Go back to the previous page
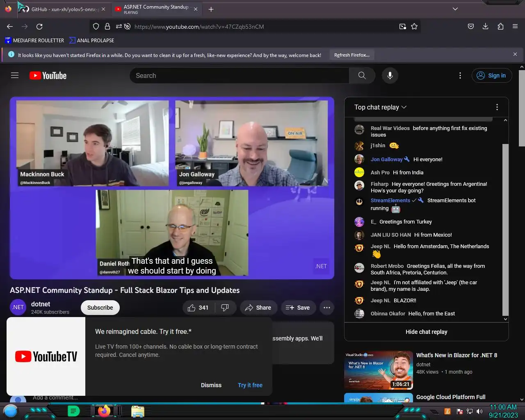The image size is (525, 420). [x=10, y=26]
